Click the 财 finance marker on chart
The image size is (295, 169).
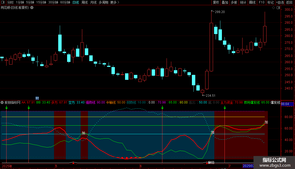pyautogui.click(x=37, y=98)
